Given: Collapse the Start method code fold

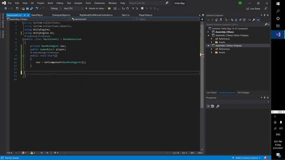Looking at the screenshot, I should point(23,56).
